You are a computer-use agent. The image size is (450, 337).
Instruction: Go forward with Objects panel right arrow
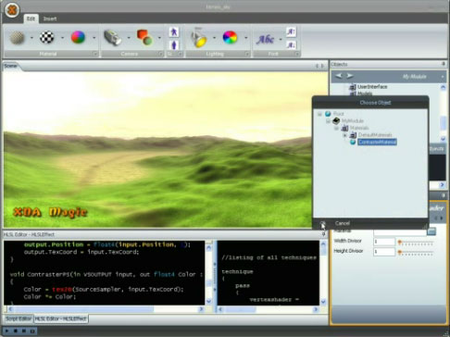pyautogui.click(x=350, y=76)
